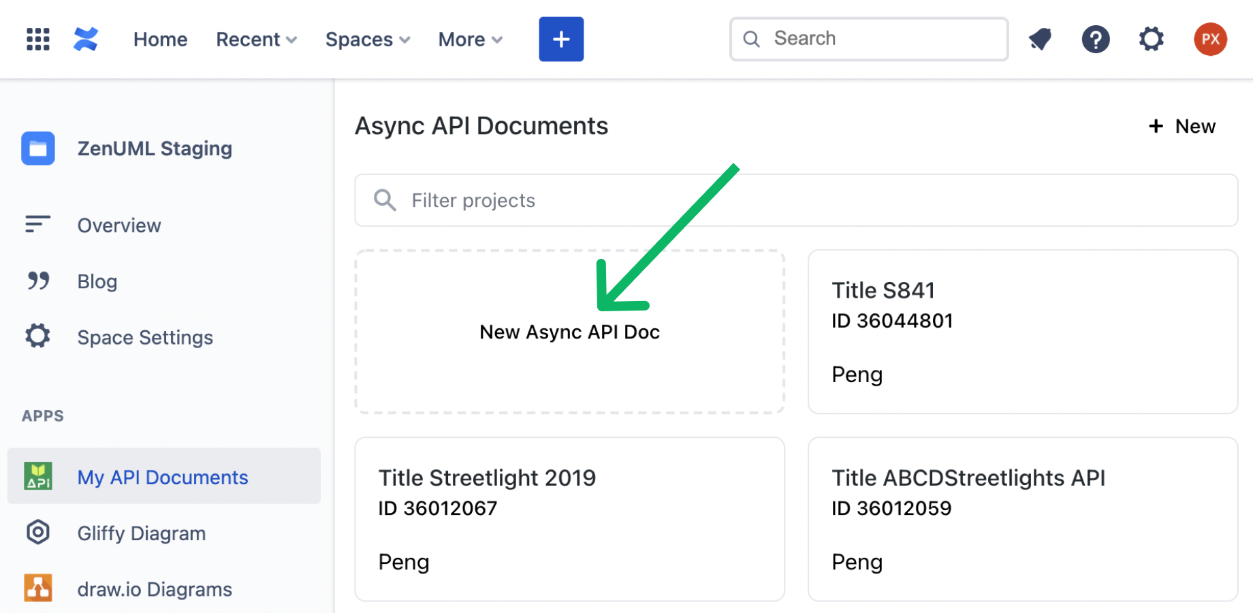Click the Confluence logo icon
Screen dimensions: 1253x613
tap(86, 40)
